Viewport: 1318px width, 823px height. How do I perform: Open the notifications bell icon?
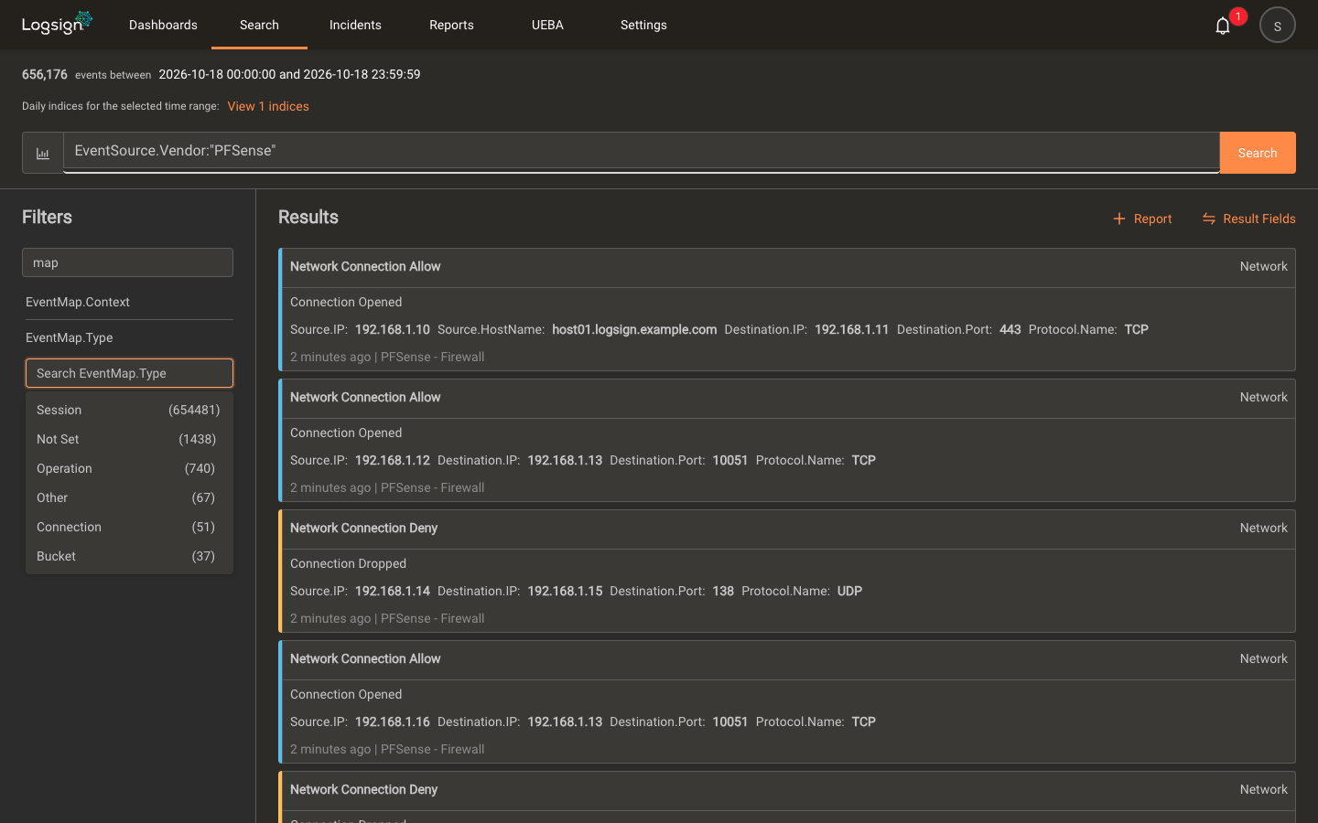coord(1222,26)
